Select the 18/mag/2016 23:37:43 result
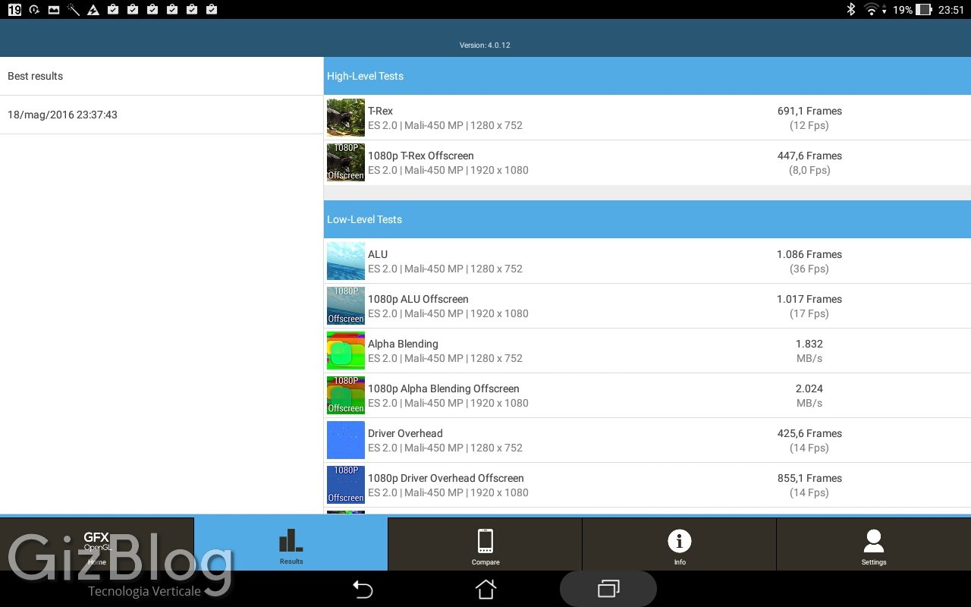Image resolution: width=971 pixels, height=607 pixels. pyautogui.click(x=162, y=115)
